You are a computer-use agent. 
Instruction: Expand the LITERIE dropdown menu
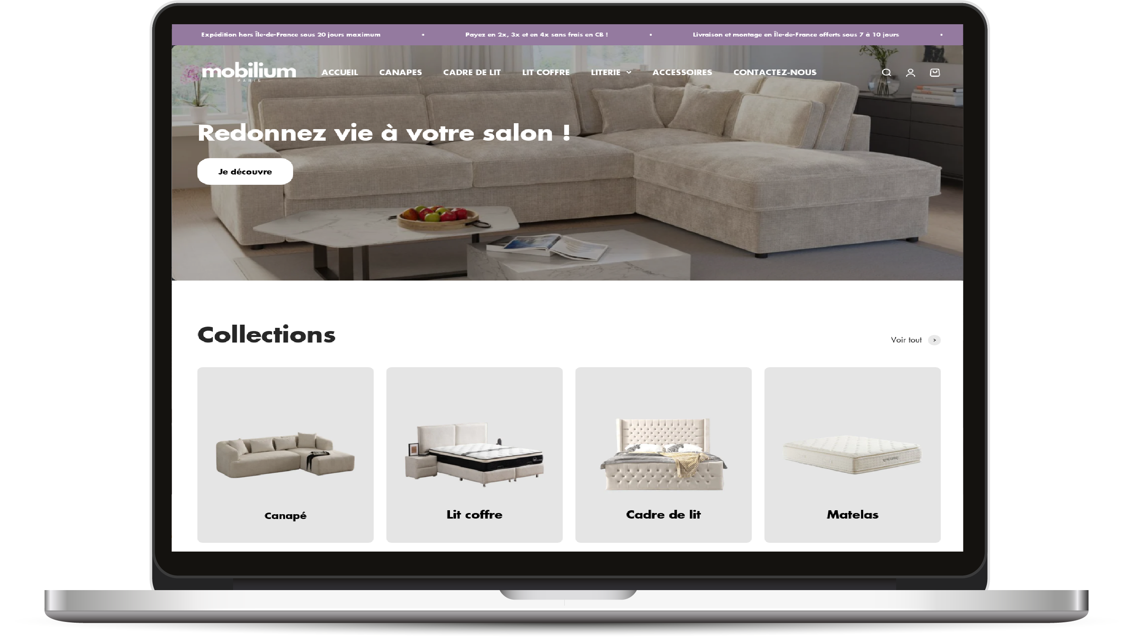(x=611, y=72)
